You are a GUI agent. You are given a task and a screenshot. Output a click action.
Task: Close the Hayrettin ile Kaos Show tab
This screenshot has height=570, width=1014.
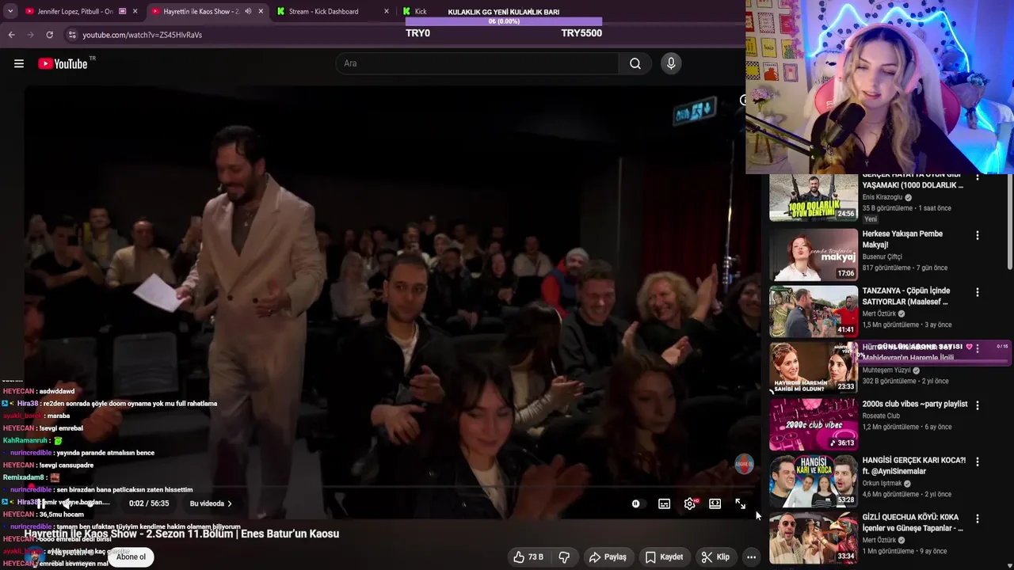tap(261, 11)
